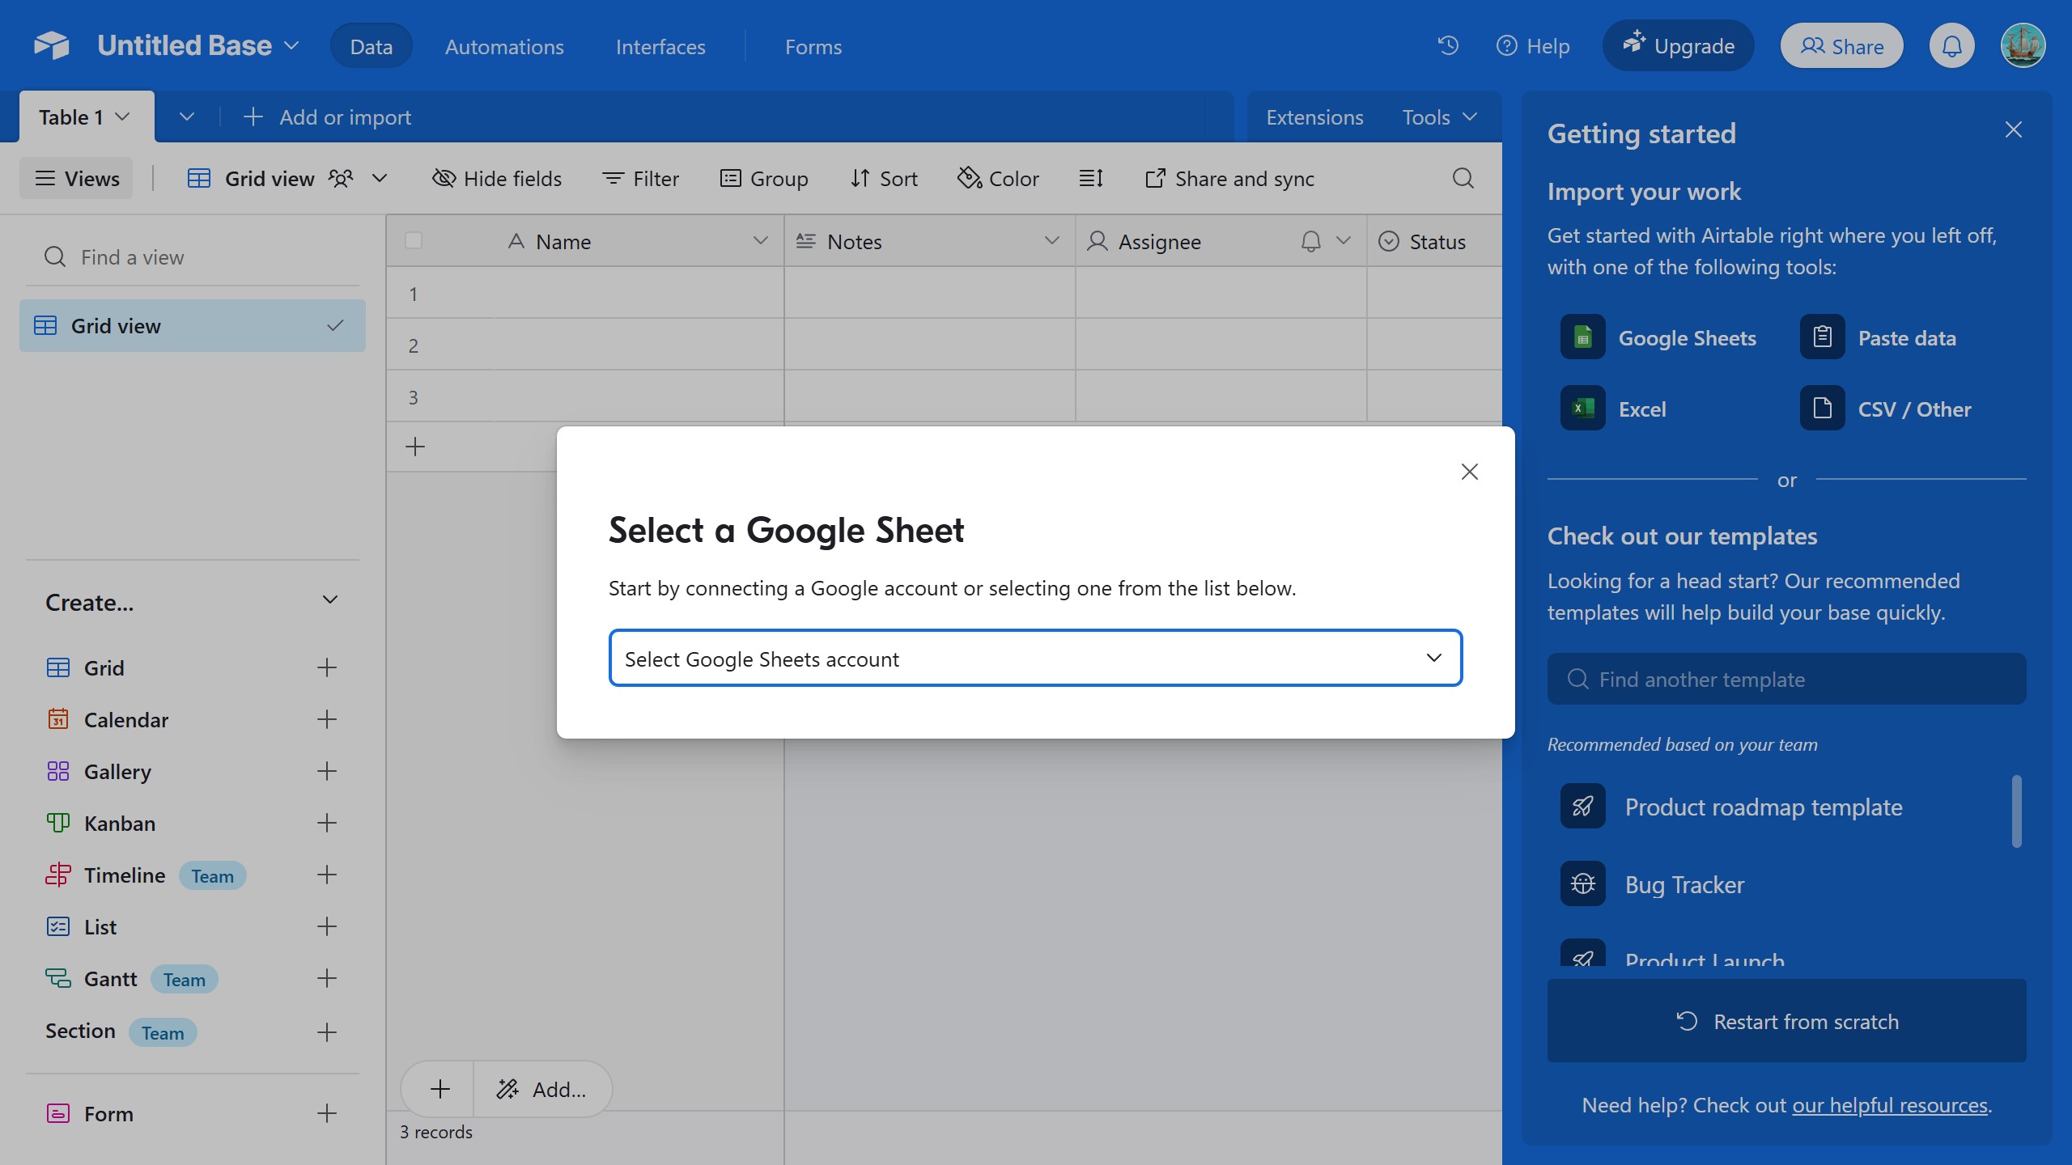Open the Color options
The width and height of the screenshot is (2072, 1165).
pos(998,178)
